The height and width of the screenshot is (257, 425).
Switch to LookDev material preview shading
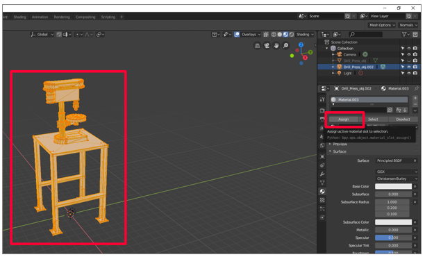[x=285, y=35]
